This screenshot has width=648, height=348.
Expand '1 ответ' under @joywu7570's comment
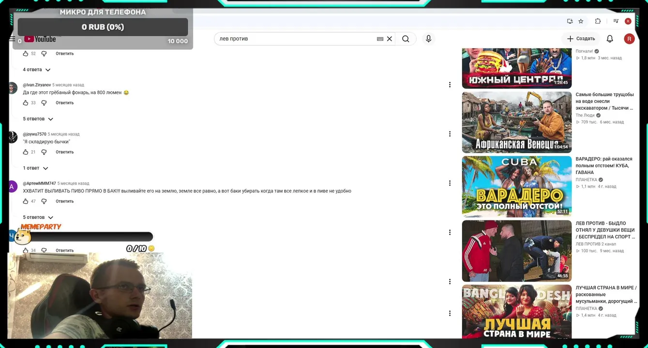pyautogui.click(x=35, y=168)
